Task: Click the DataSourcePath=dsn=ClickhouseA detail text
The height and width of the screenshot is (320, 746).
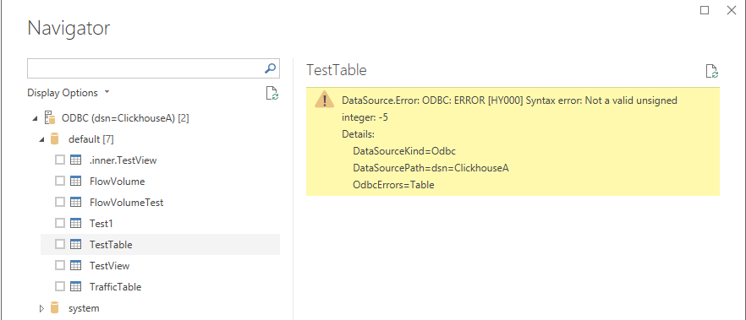Action: [431, 168]
